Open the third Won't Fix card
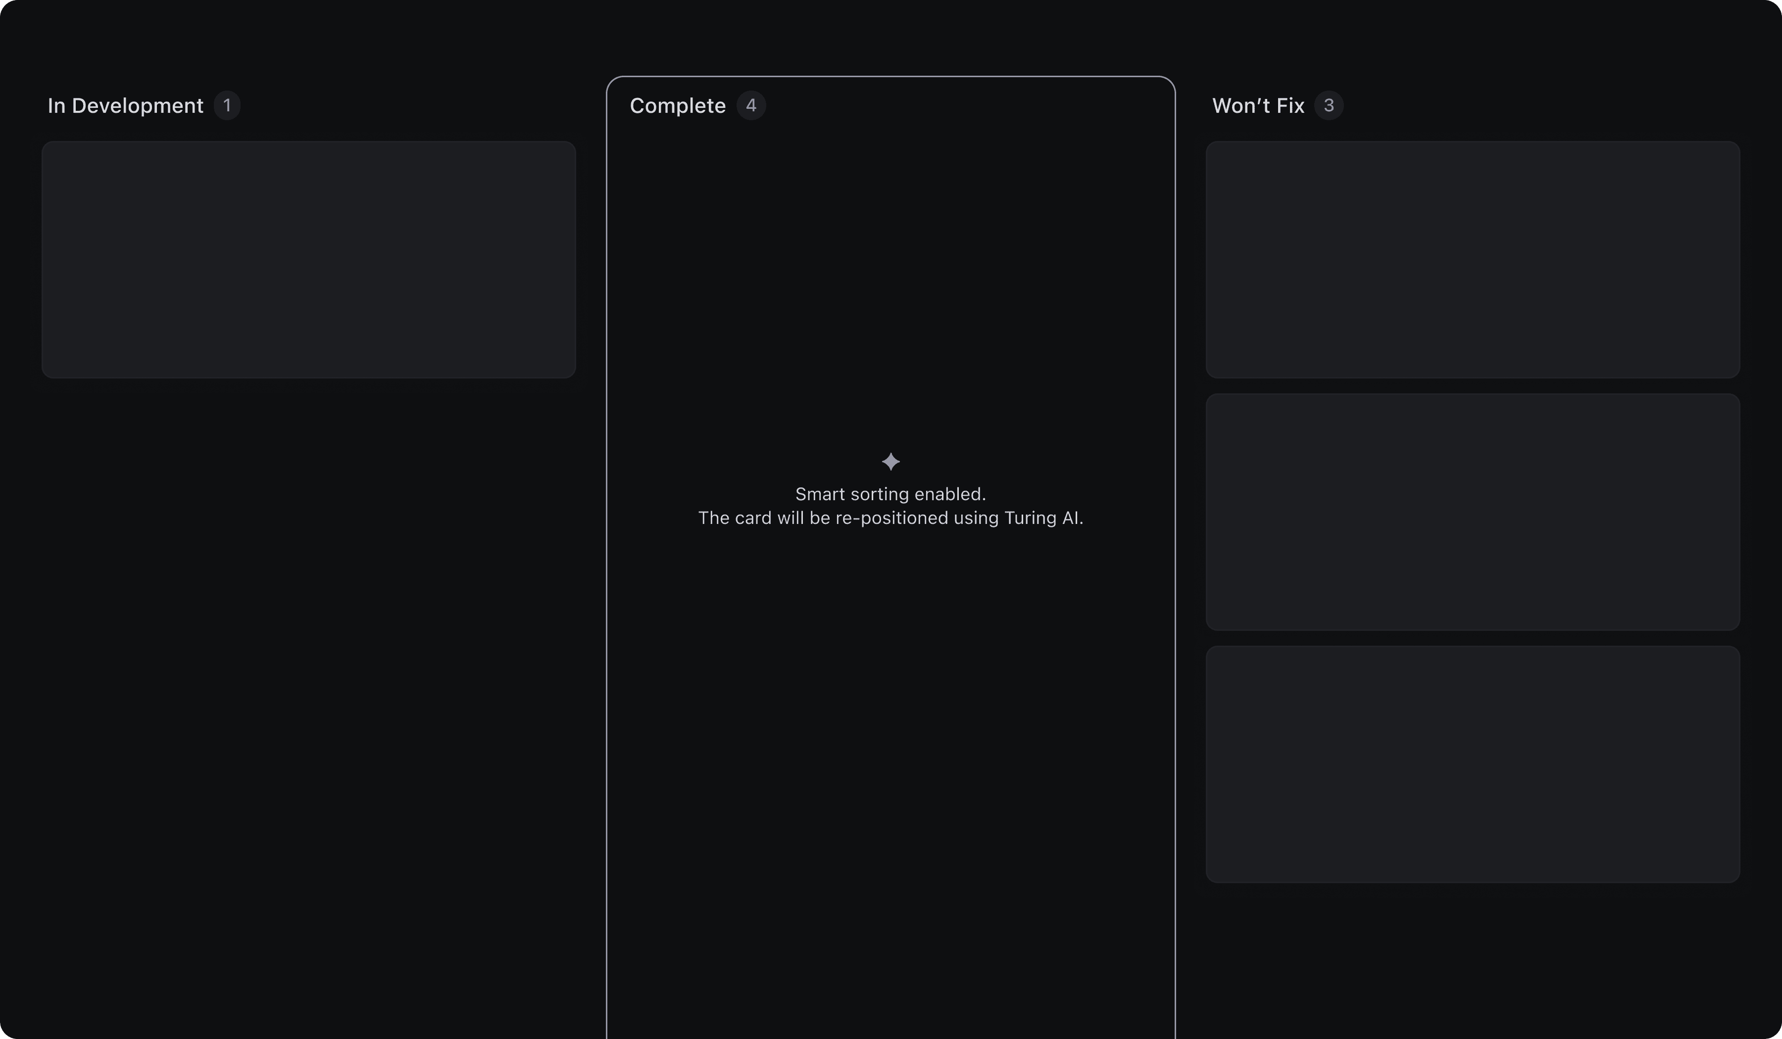 coord(1472,763)
